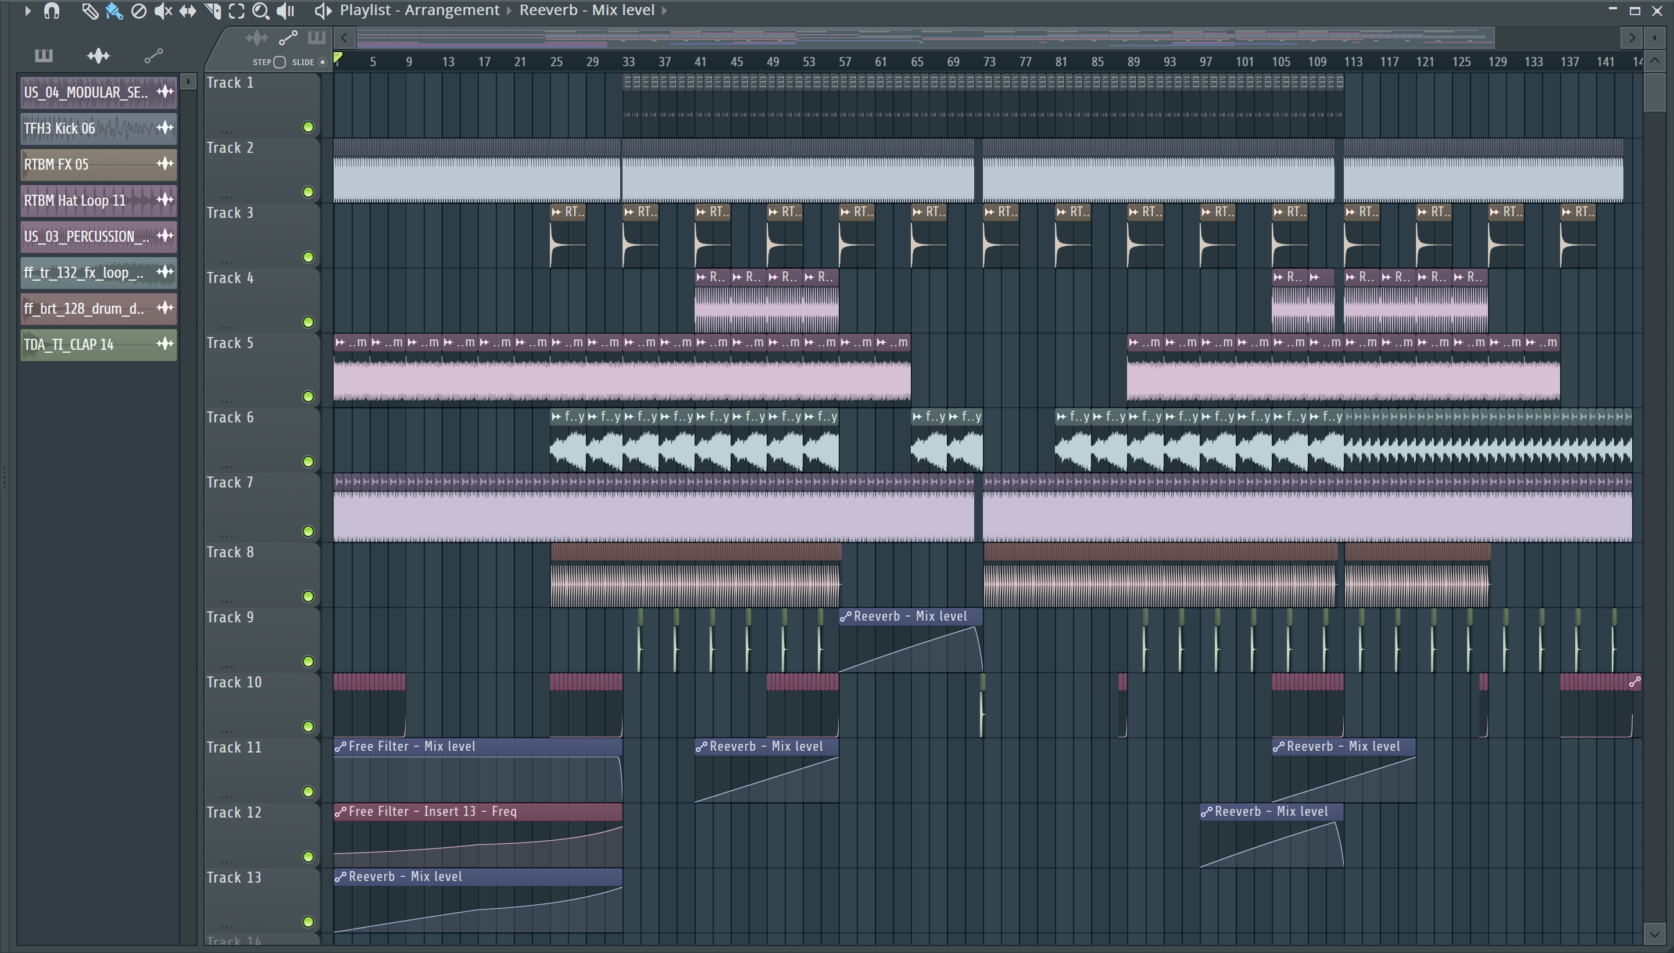Select the Draw pencil tool

90,10
